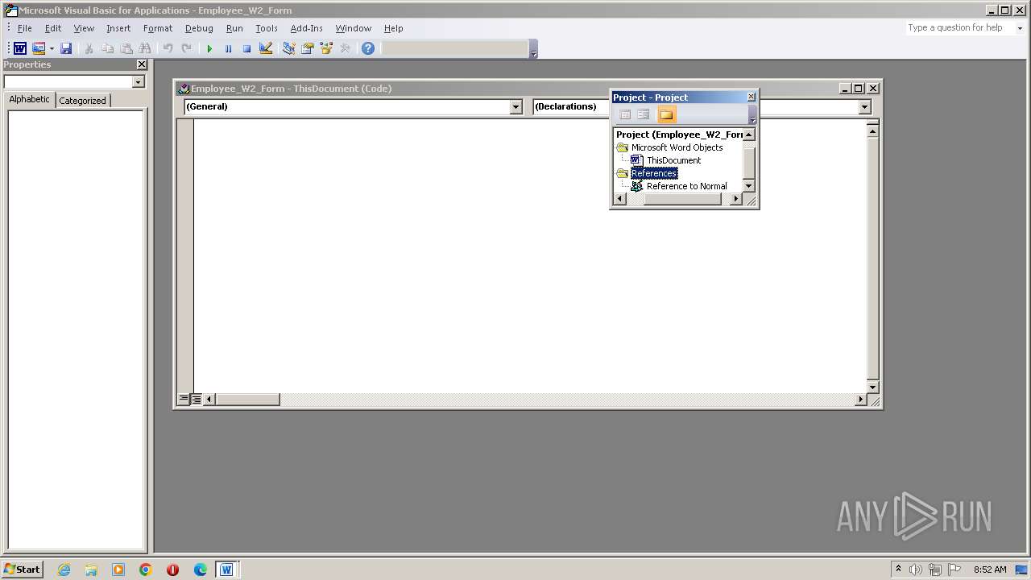Click Project tree scroll right arrow
Screen dimensions: 1031x580
pyautogui.click(x=735, y=199)
